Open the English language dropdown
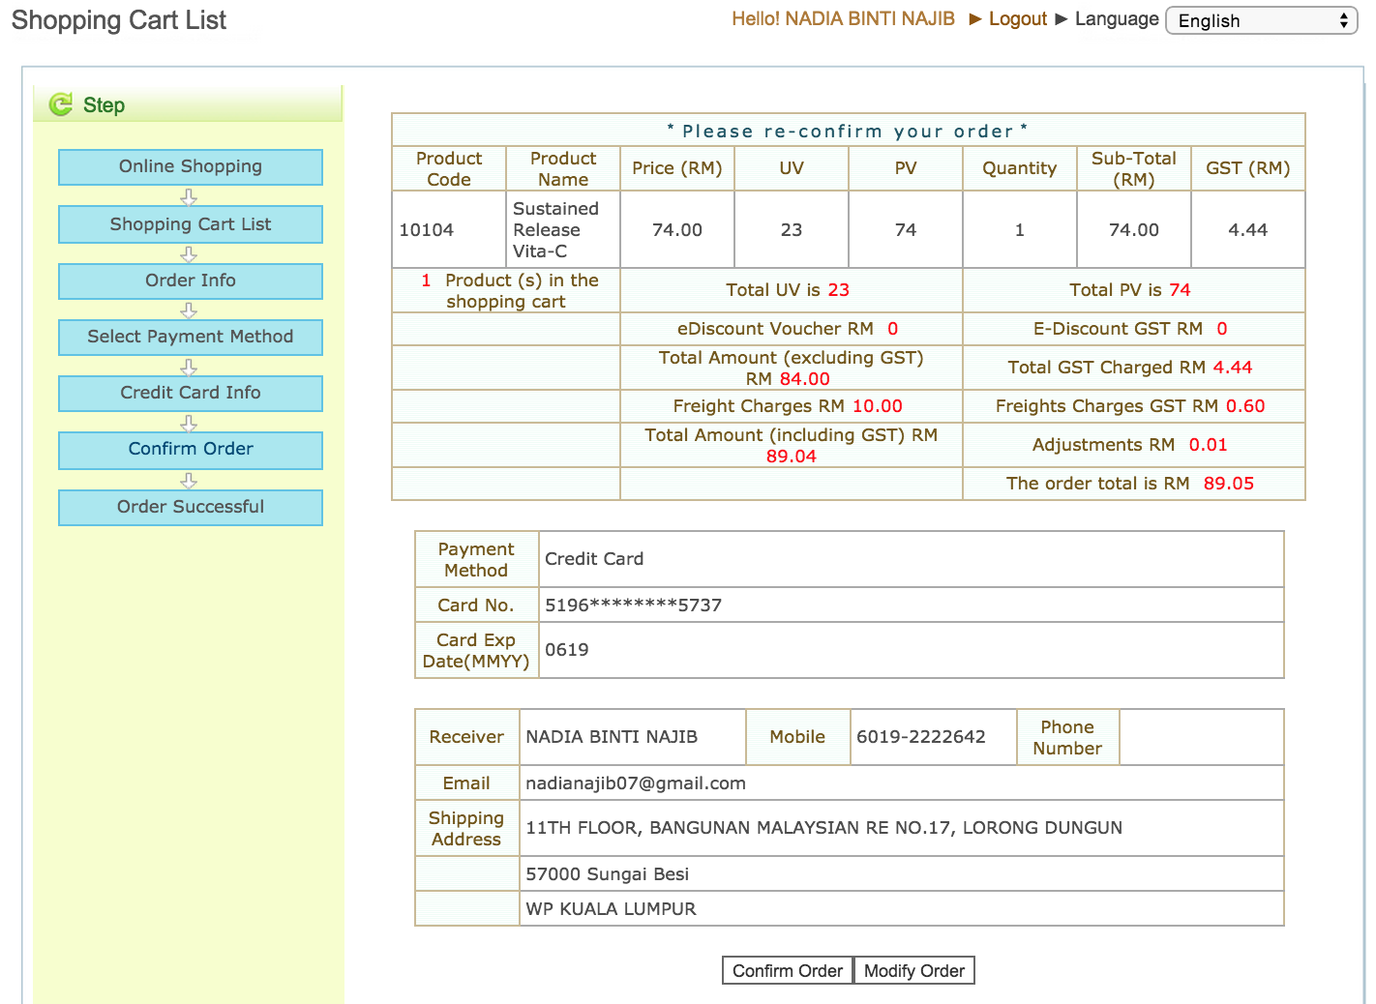 [1262, 20]
